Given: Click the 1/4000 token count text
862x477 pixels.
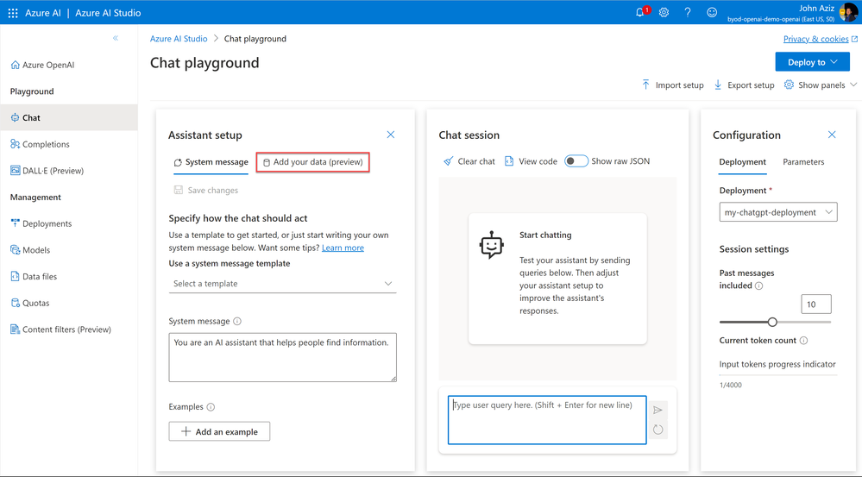Looking at the screenshot, I should pos(731,386).
